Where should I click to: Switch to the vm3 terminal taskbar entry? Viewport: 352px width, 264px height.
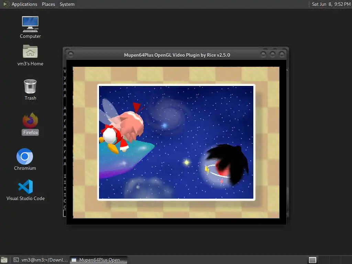point(41,260)
